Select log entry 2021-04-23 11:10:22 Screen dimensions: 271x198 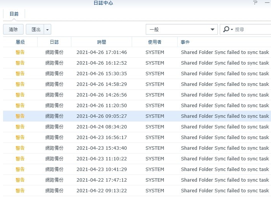(137, 159)
